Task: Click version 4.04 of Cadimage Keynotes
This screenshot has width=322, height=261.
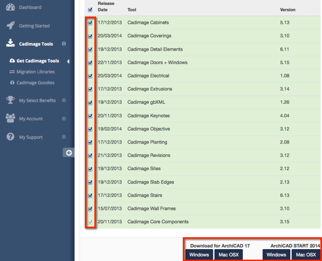Action: click(x=285, y=116)
